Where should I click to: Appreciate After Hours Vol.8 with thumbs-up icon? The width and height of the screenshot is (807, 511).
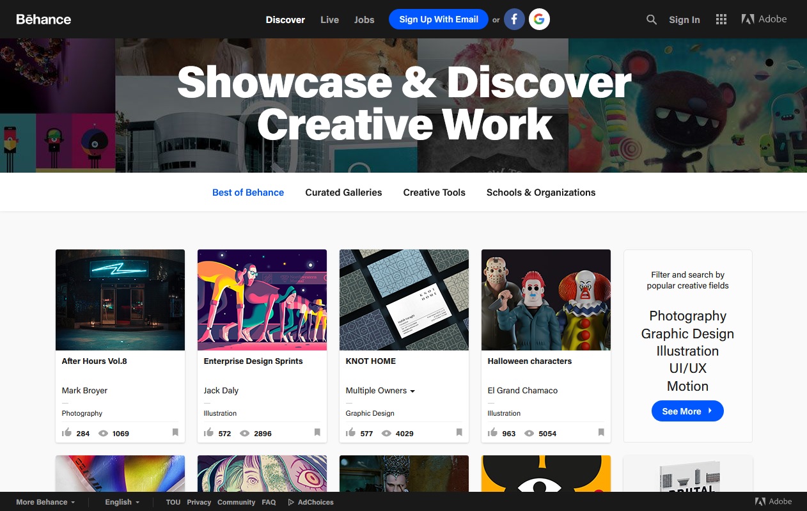[67, 433]
